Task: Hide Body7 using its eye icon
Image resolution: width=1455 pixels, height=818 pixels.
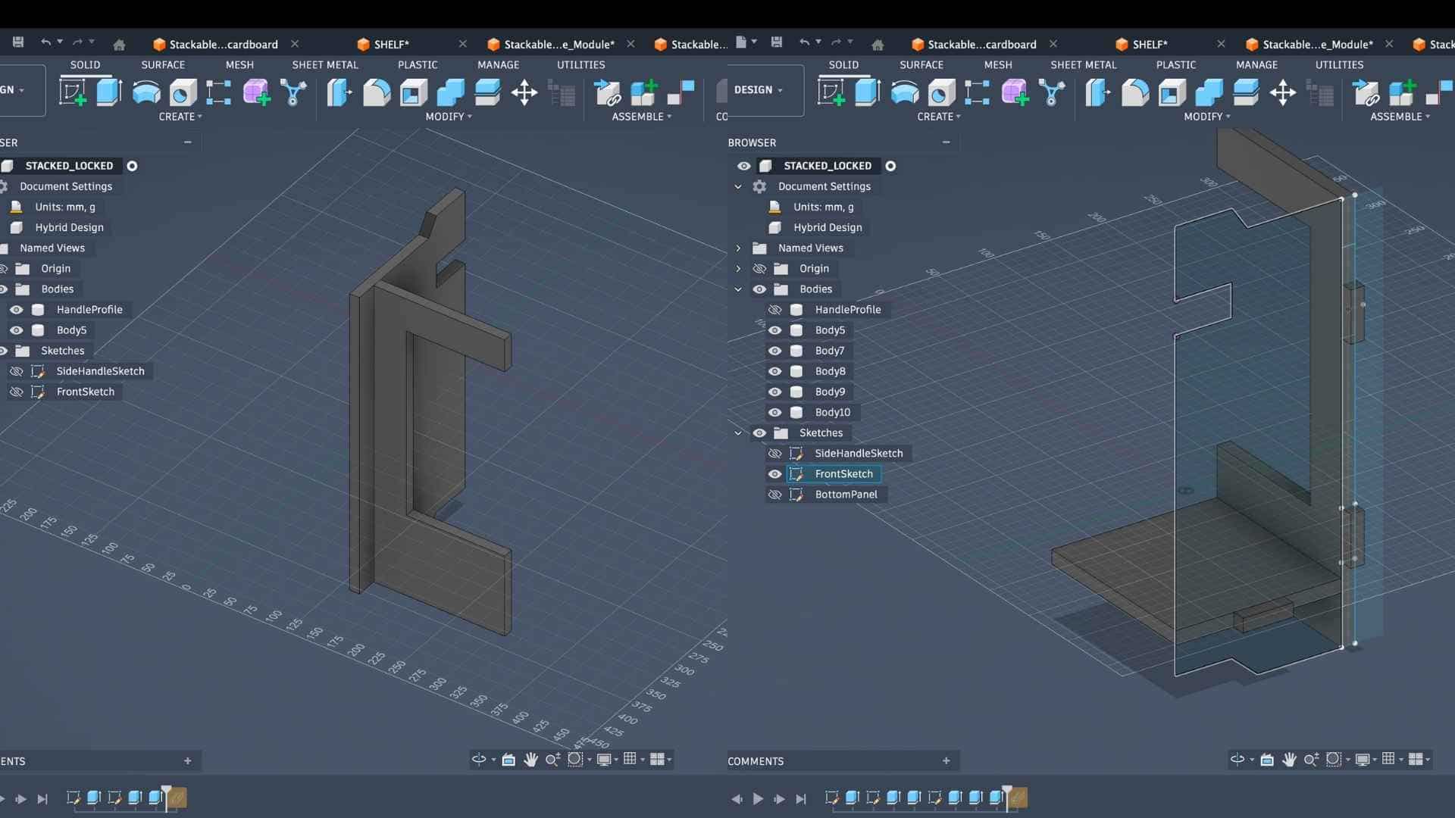Action: [x=774, y=351]
